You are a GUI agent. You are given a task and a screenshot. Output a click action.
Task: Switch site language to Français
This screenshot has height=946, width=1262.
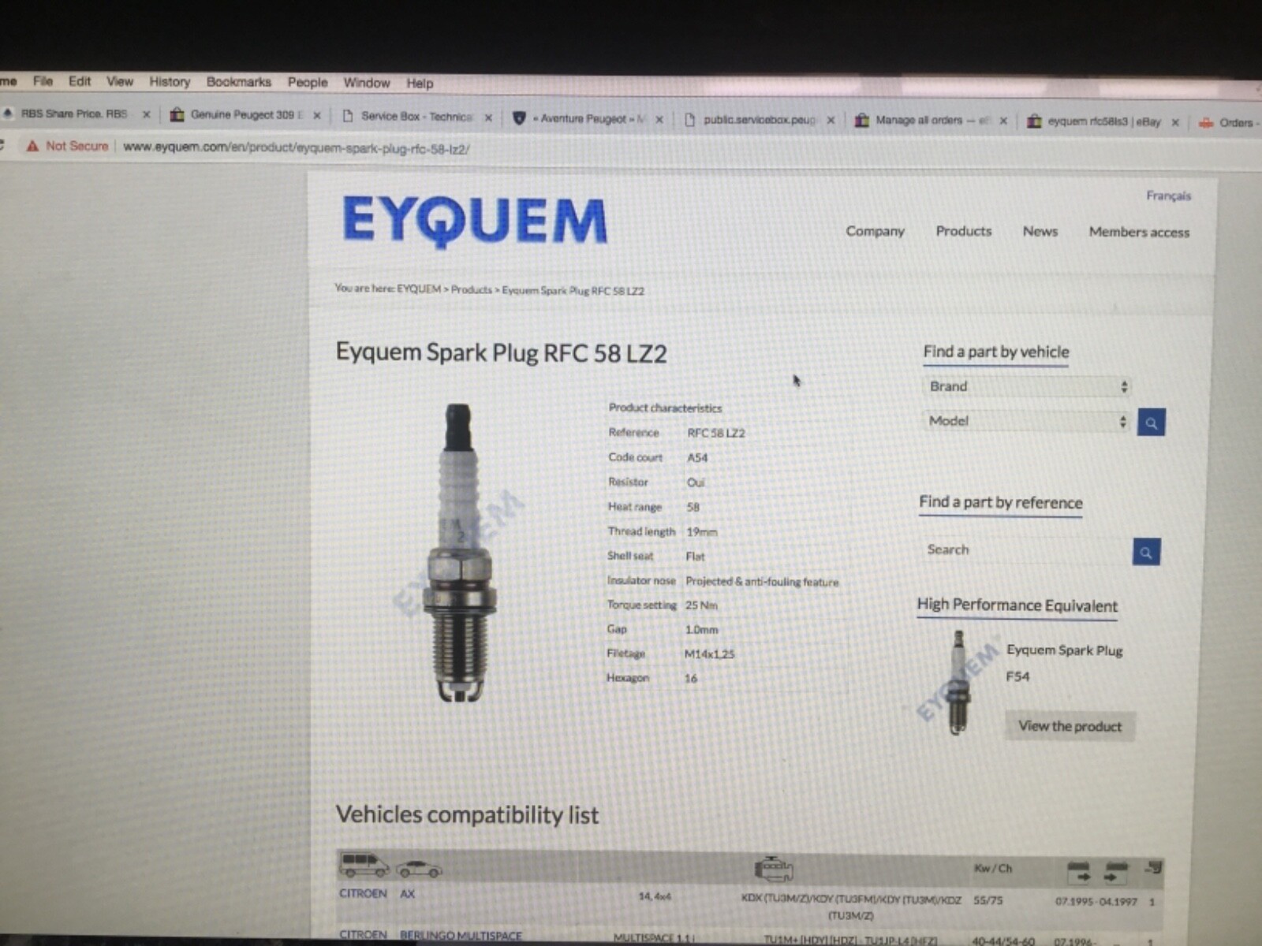click(1168, 196)
